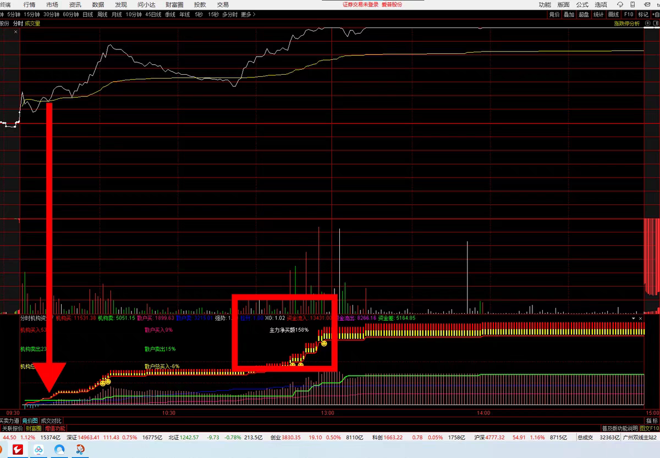Open the 市场 menu

(52, 4)
